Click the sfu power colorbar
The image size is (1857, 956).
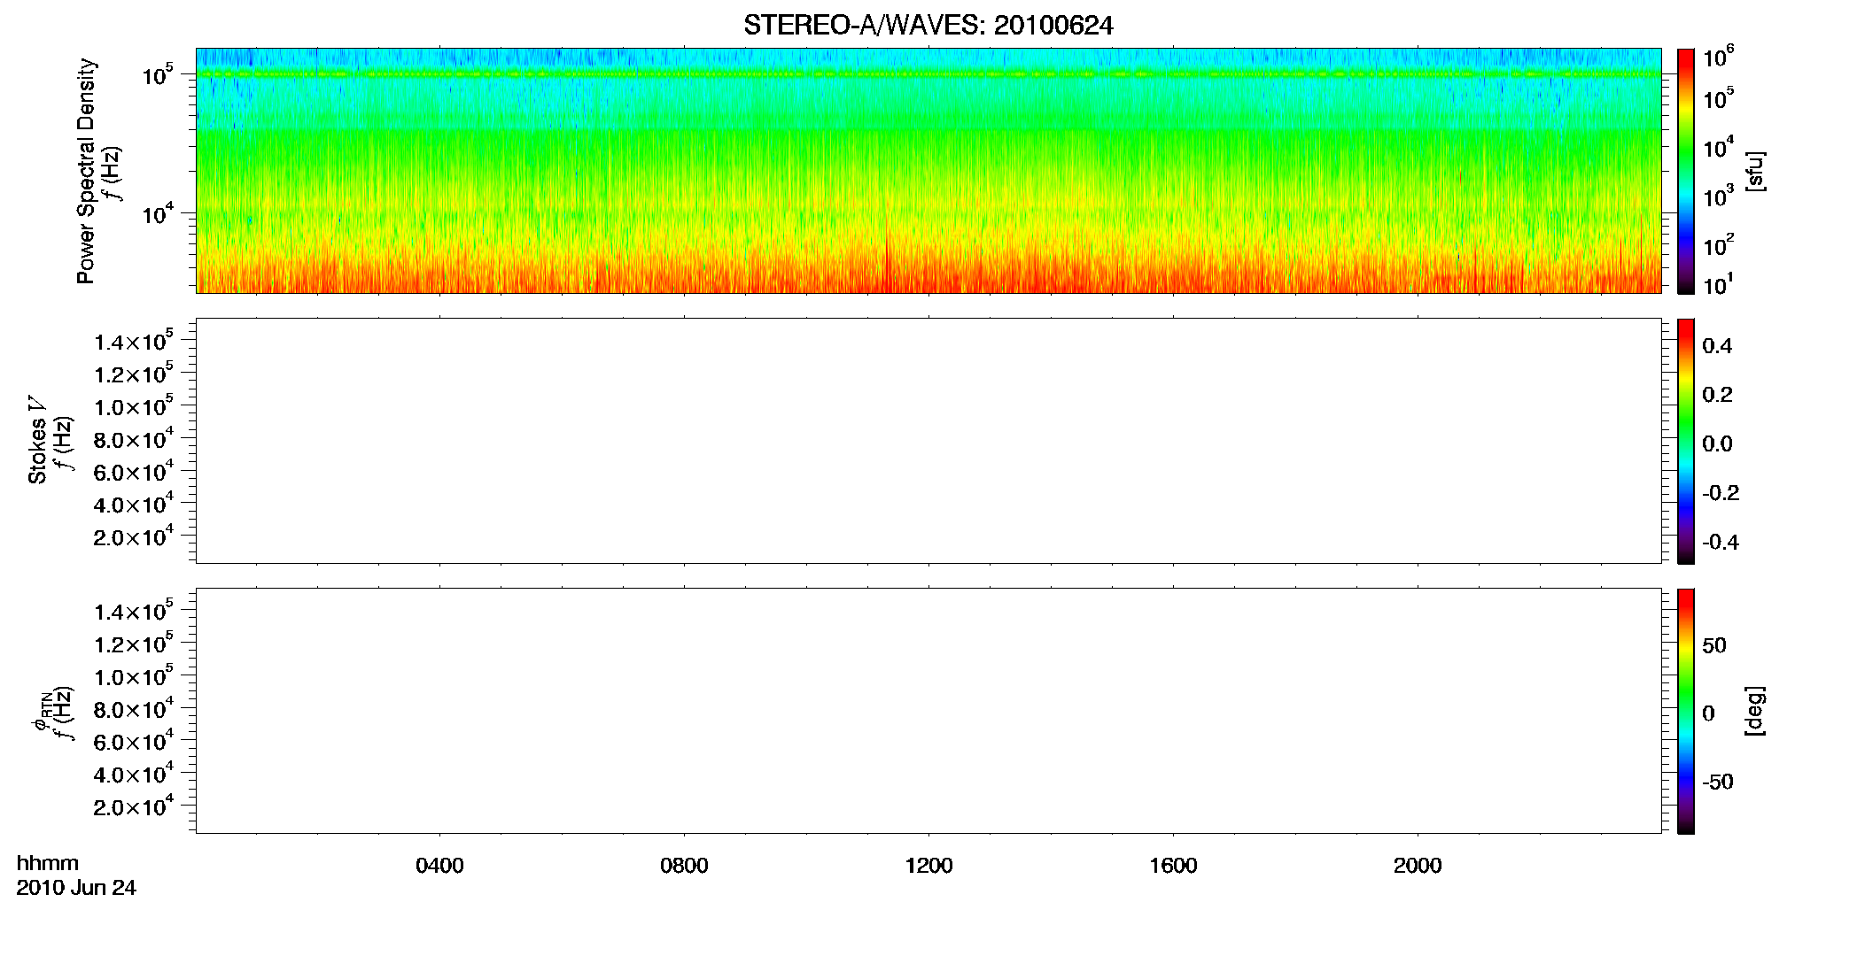[x=1686, y=170]
